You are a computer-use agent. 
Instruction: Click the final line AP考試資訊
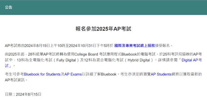[x=15, y=80]
